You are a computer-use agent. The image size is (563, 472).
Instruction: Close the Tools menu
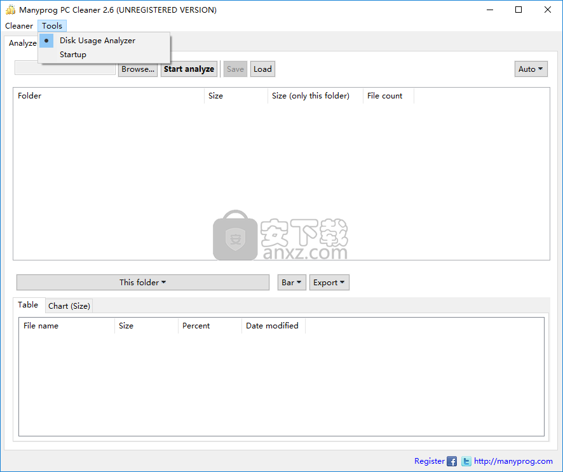(52, 26)
